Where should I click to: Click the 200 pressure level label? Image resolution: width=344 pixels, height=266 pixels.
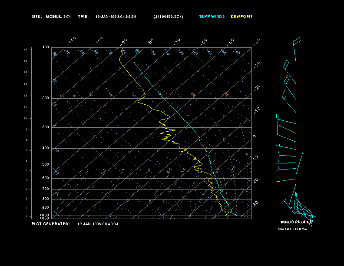tap(46, 98)
